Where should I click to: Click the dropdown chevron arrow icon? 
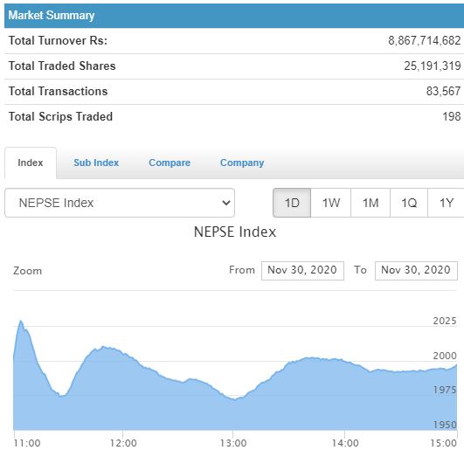[x=226, y=203]
